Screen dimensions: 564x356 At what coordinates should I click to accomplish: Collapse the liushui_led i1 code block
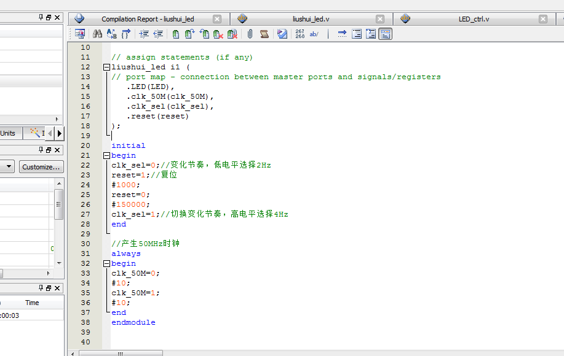click(107, 67)
